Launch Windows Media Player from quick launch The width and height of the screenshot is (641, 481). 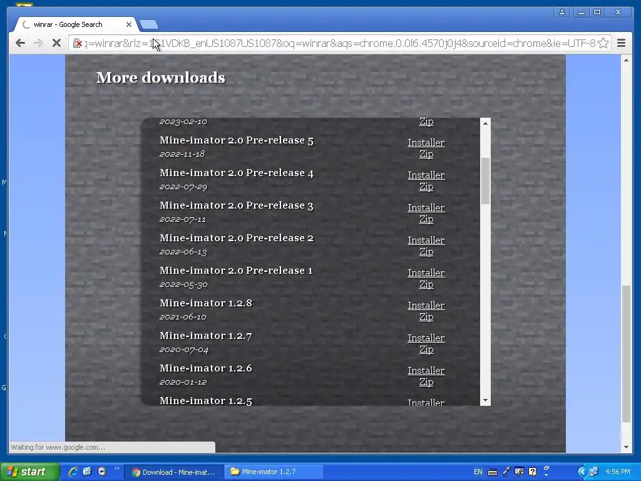[101, 472]
